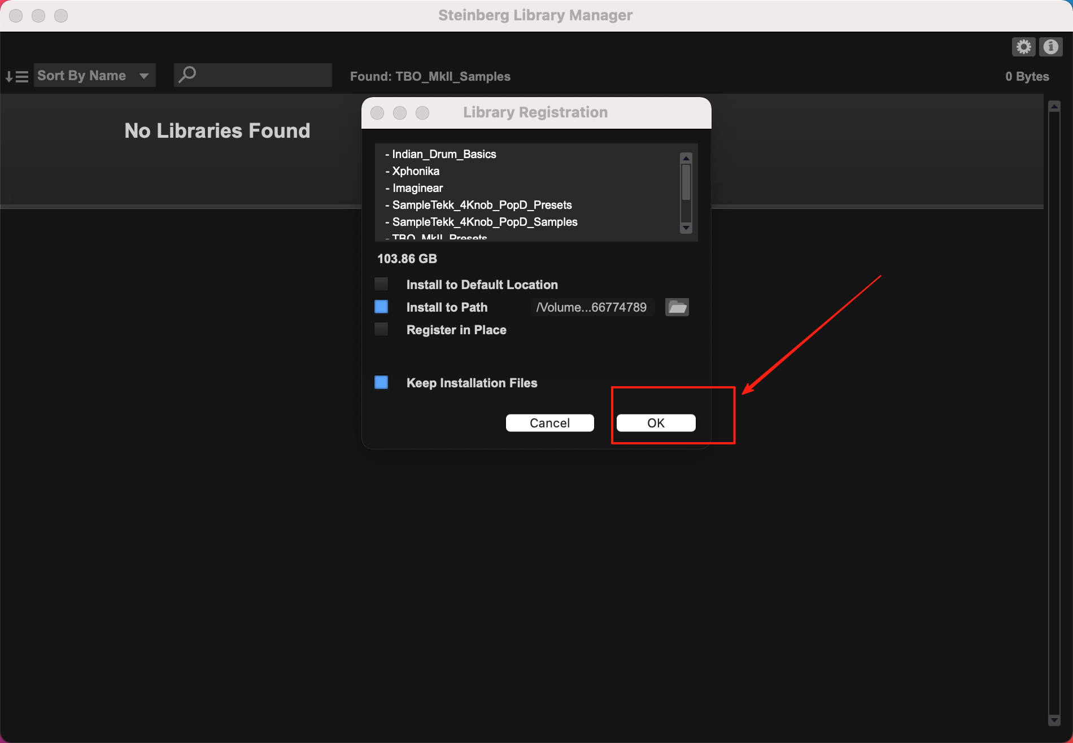Viewport: 1073px width, 743px height.
Task: Click the library list scroll-down arrow
Action: click(x=686, y=228)
